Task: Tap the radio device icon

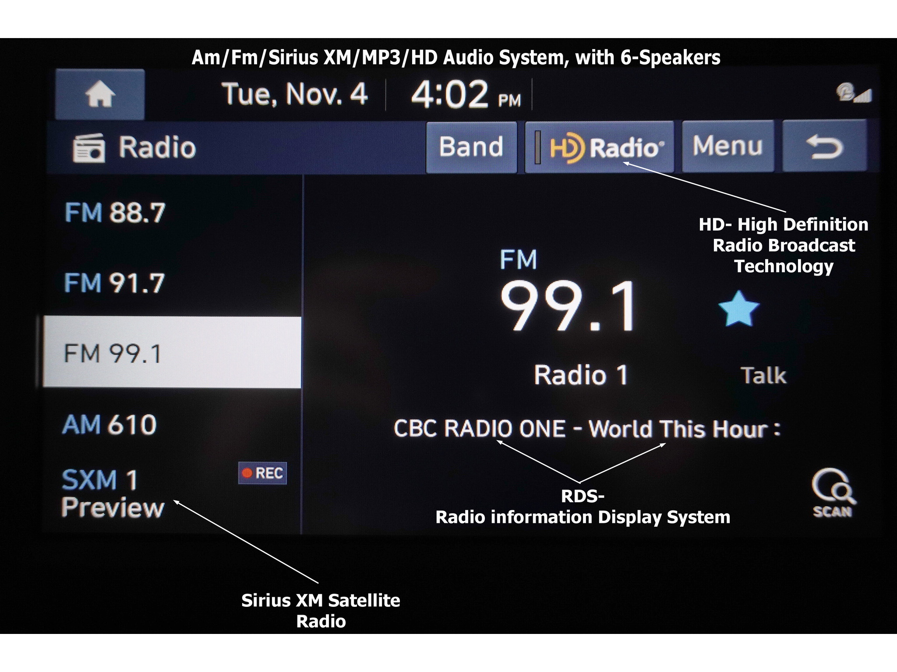Action: pos(89,148)
